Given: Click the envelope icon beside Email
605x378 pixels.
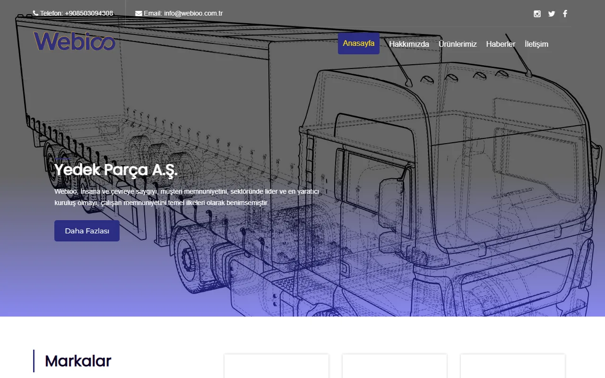Looking at the screenshot, I should [x=138, y=13].
